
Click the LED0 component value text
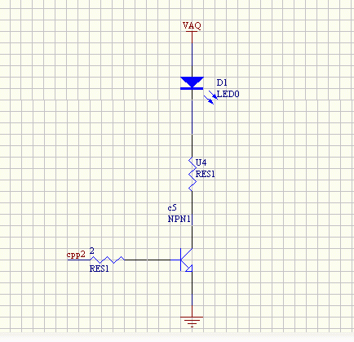pyautogui.click(x=228, y=94)
